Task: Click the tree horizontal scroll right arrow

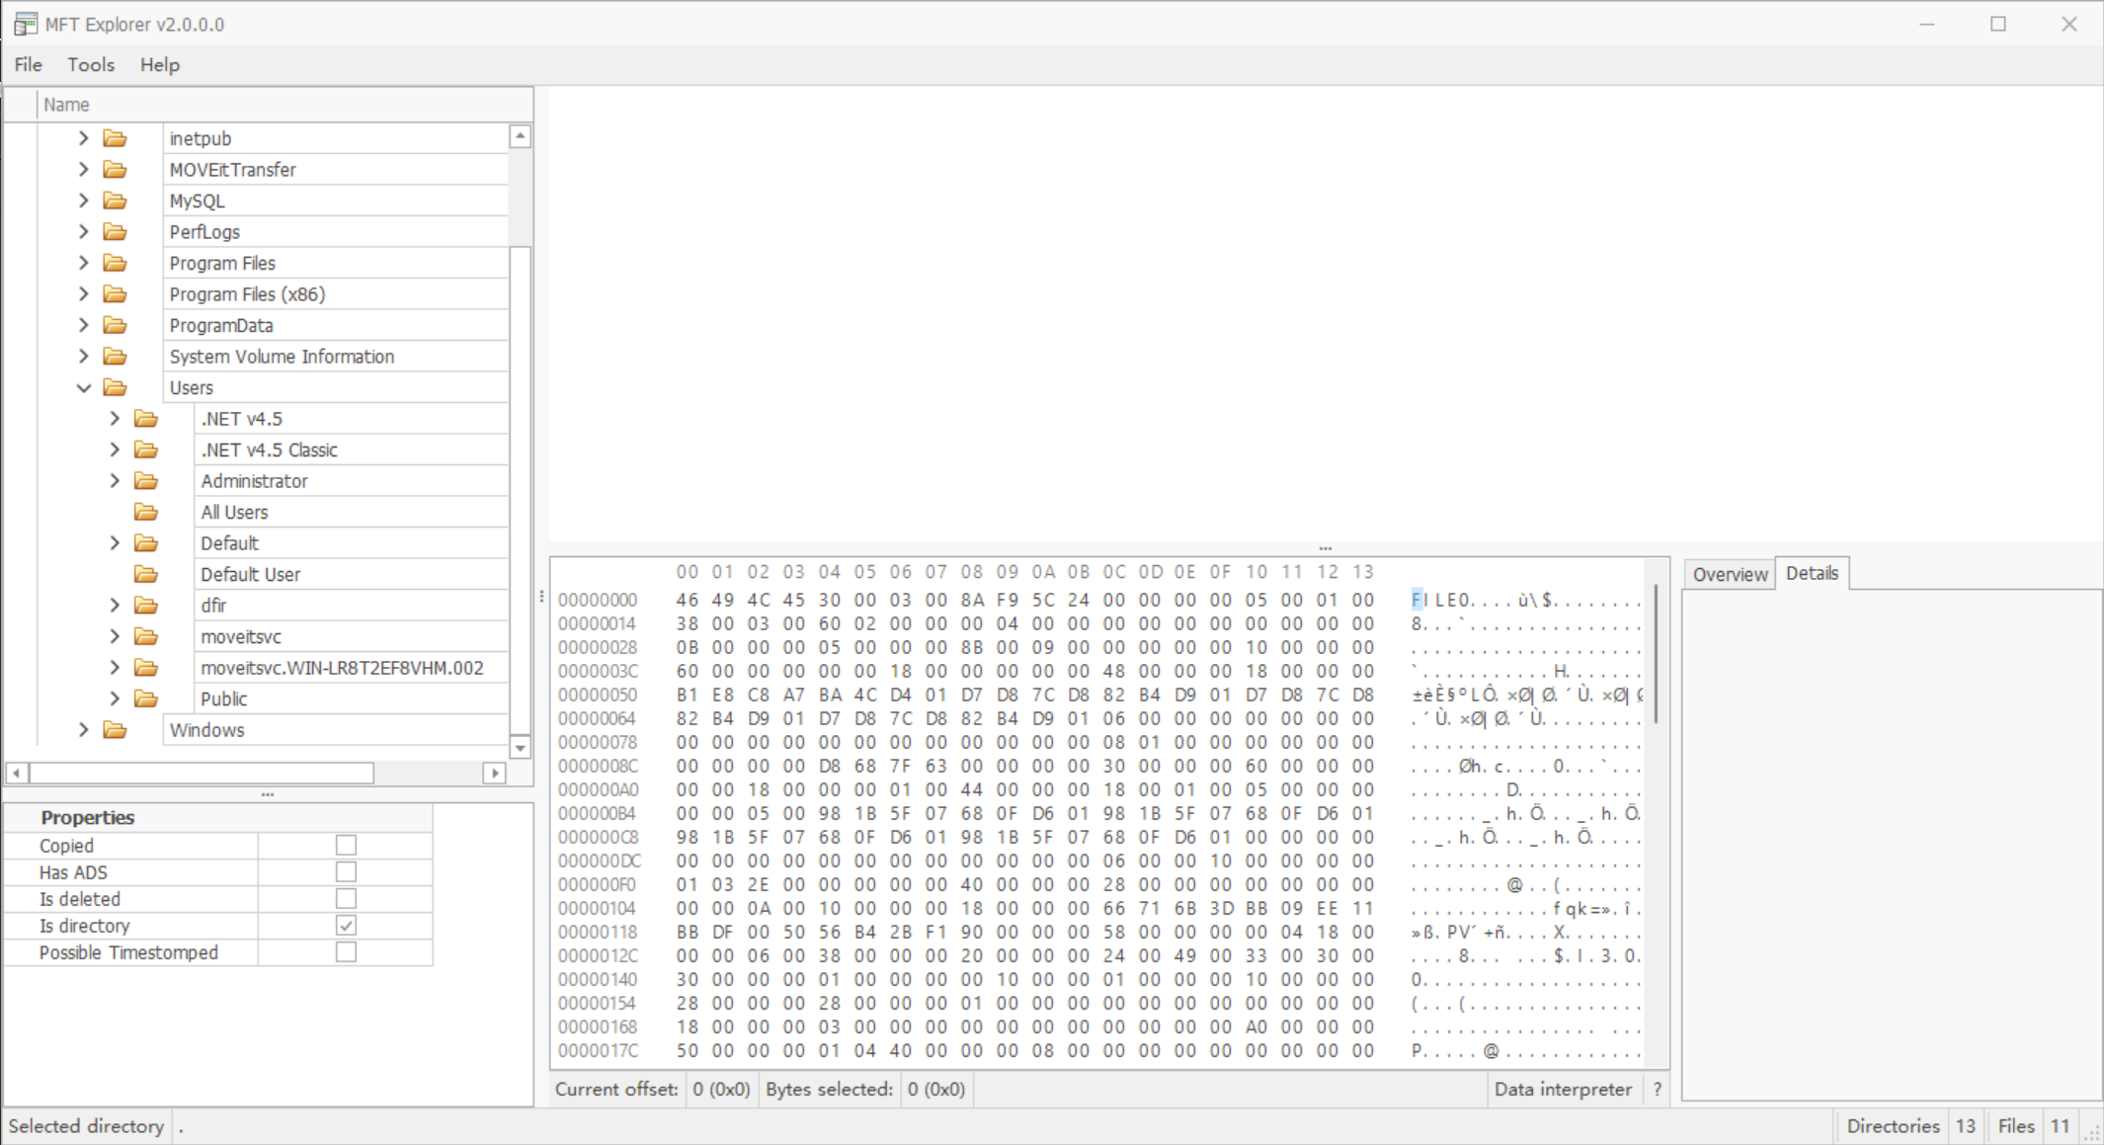Action: tap(494, 773)
